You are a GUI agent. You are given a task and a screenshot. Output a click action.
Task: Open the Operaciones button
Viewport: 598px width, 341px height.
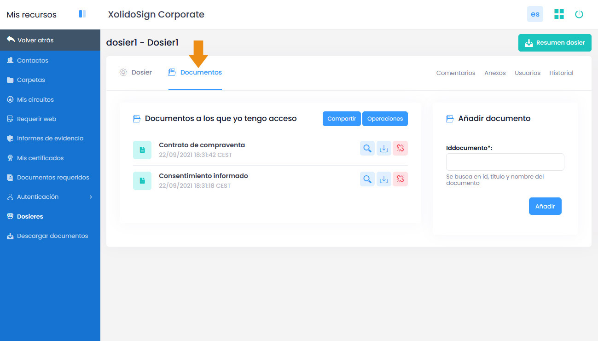[x=385, y=119]
